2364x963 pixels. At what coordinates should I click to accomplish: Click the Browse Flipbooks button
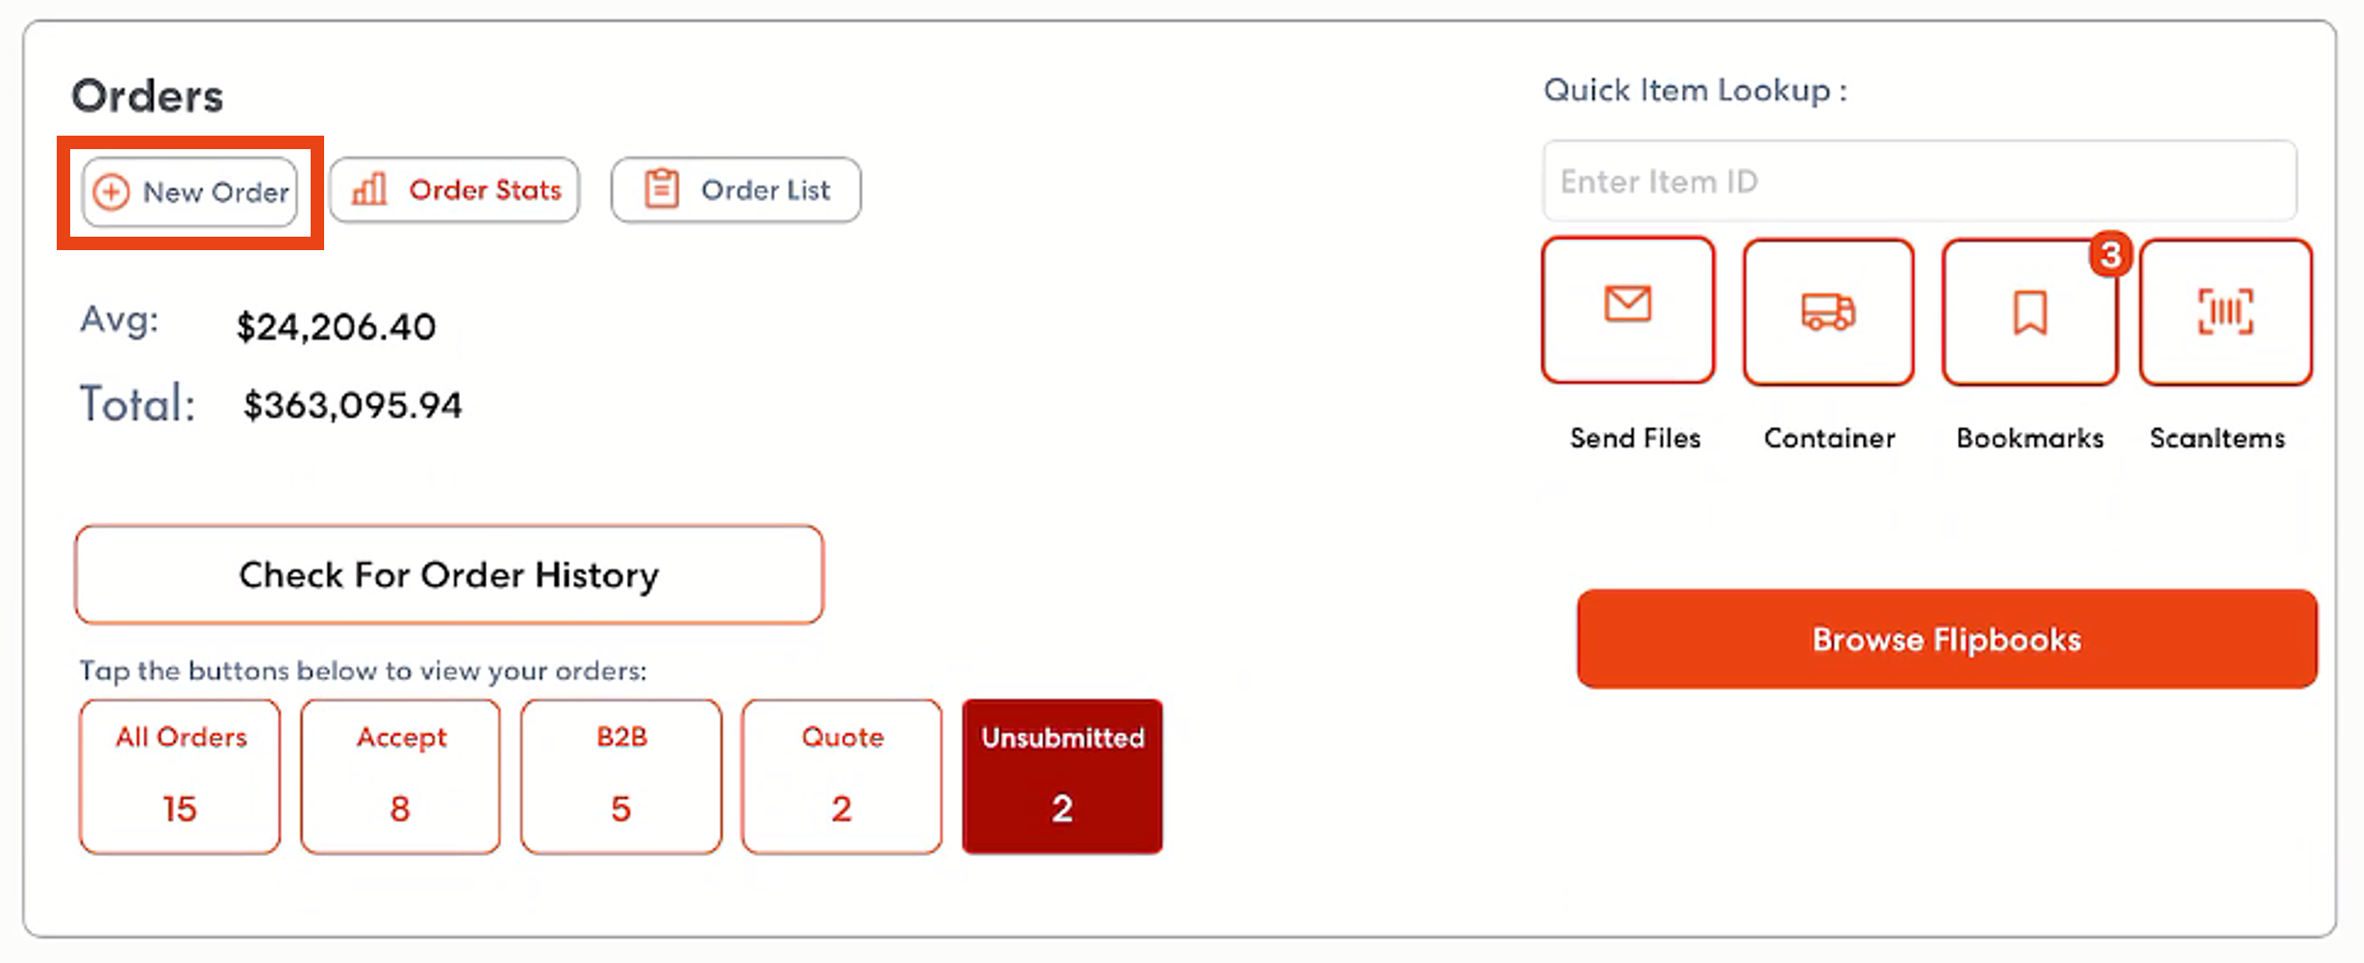[x=1948, y=639]
